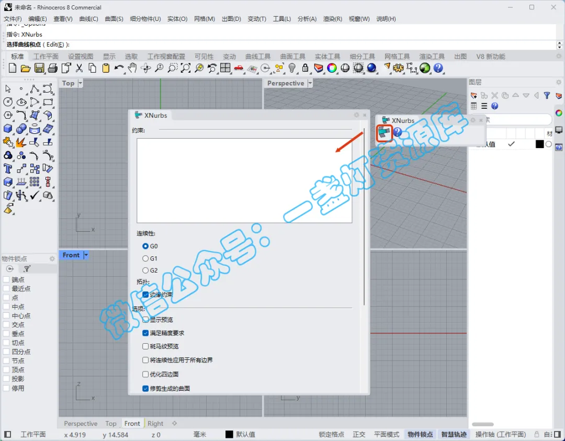
Task: Click the new layer icon in layers panel
Action: (474, 96)
